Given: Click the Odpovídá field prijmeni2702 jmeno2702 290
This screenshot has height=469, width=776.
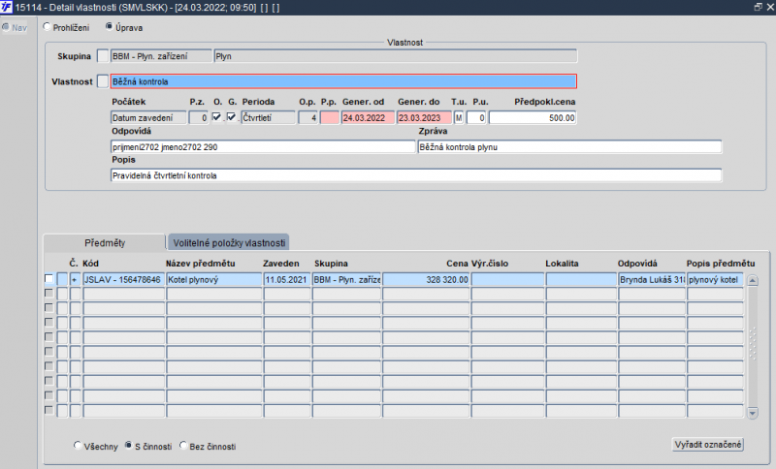Looking at the screenshot, I should (263, 146).
